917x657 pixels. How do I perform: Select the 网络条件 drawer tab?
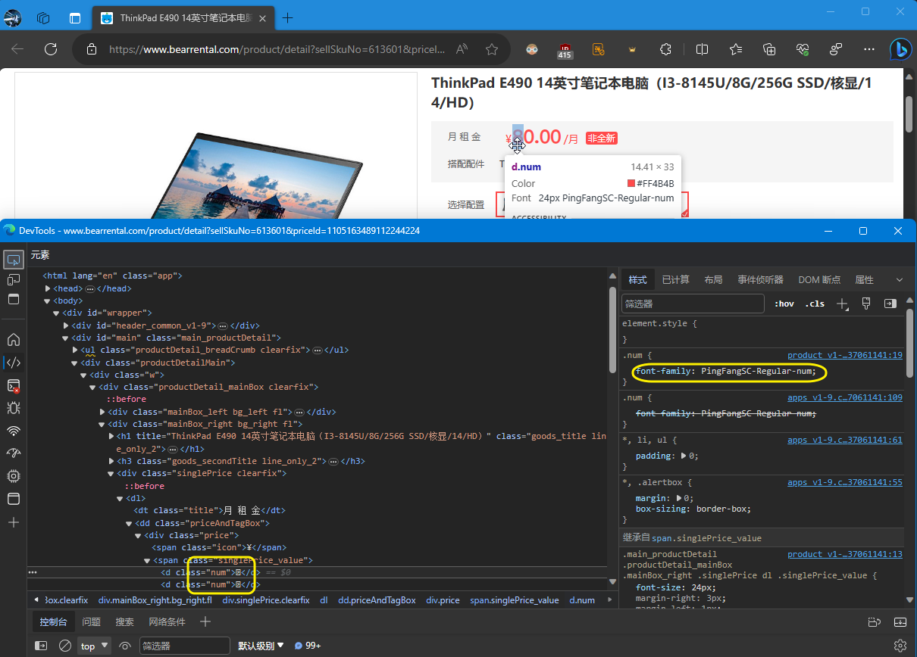coord(167,622)
